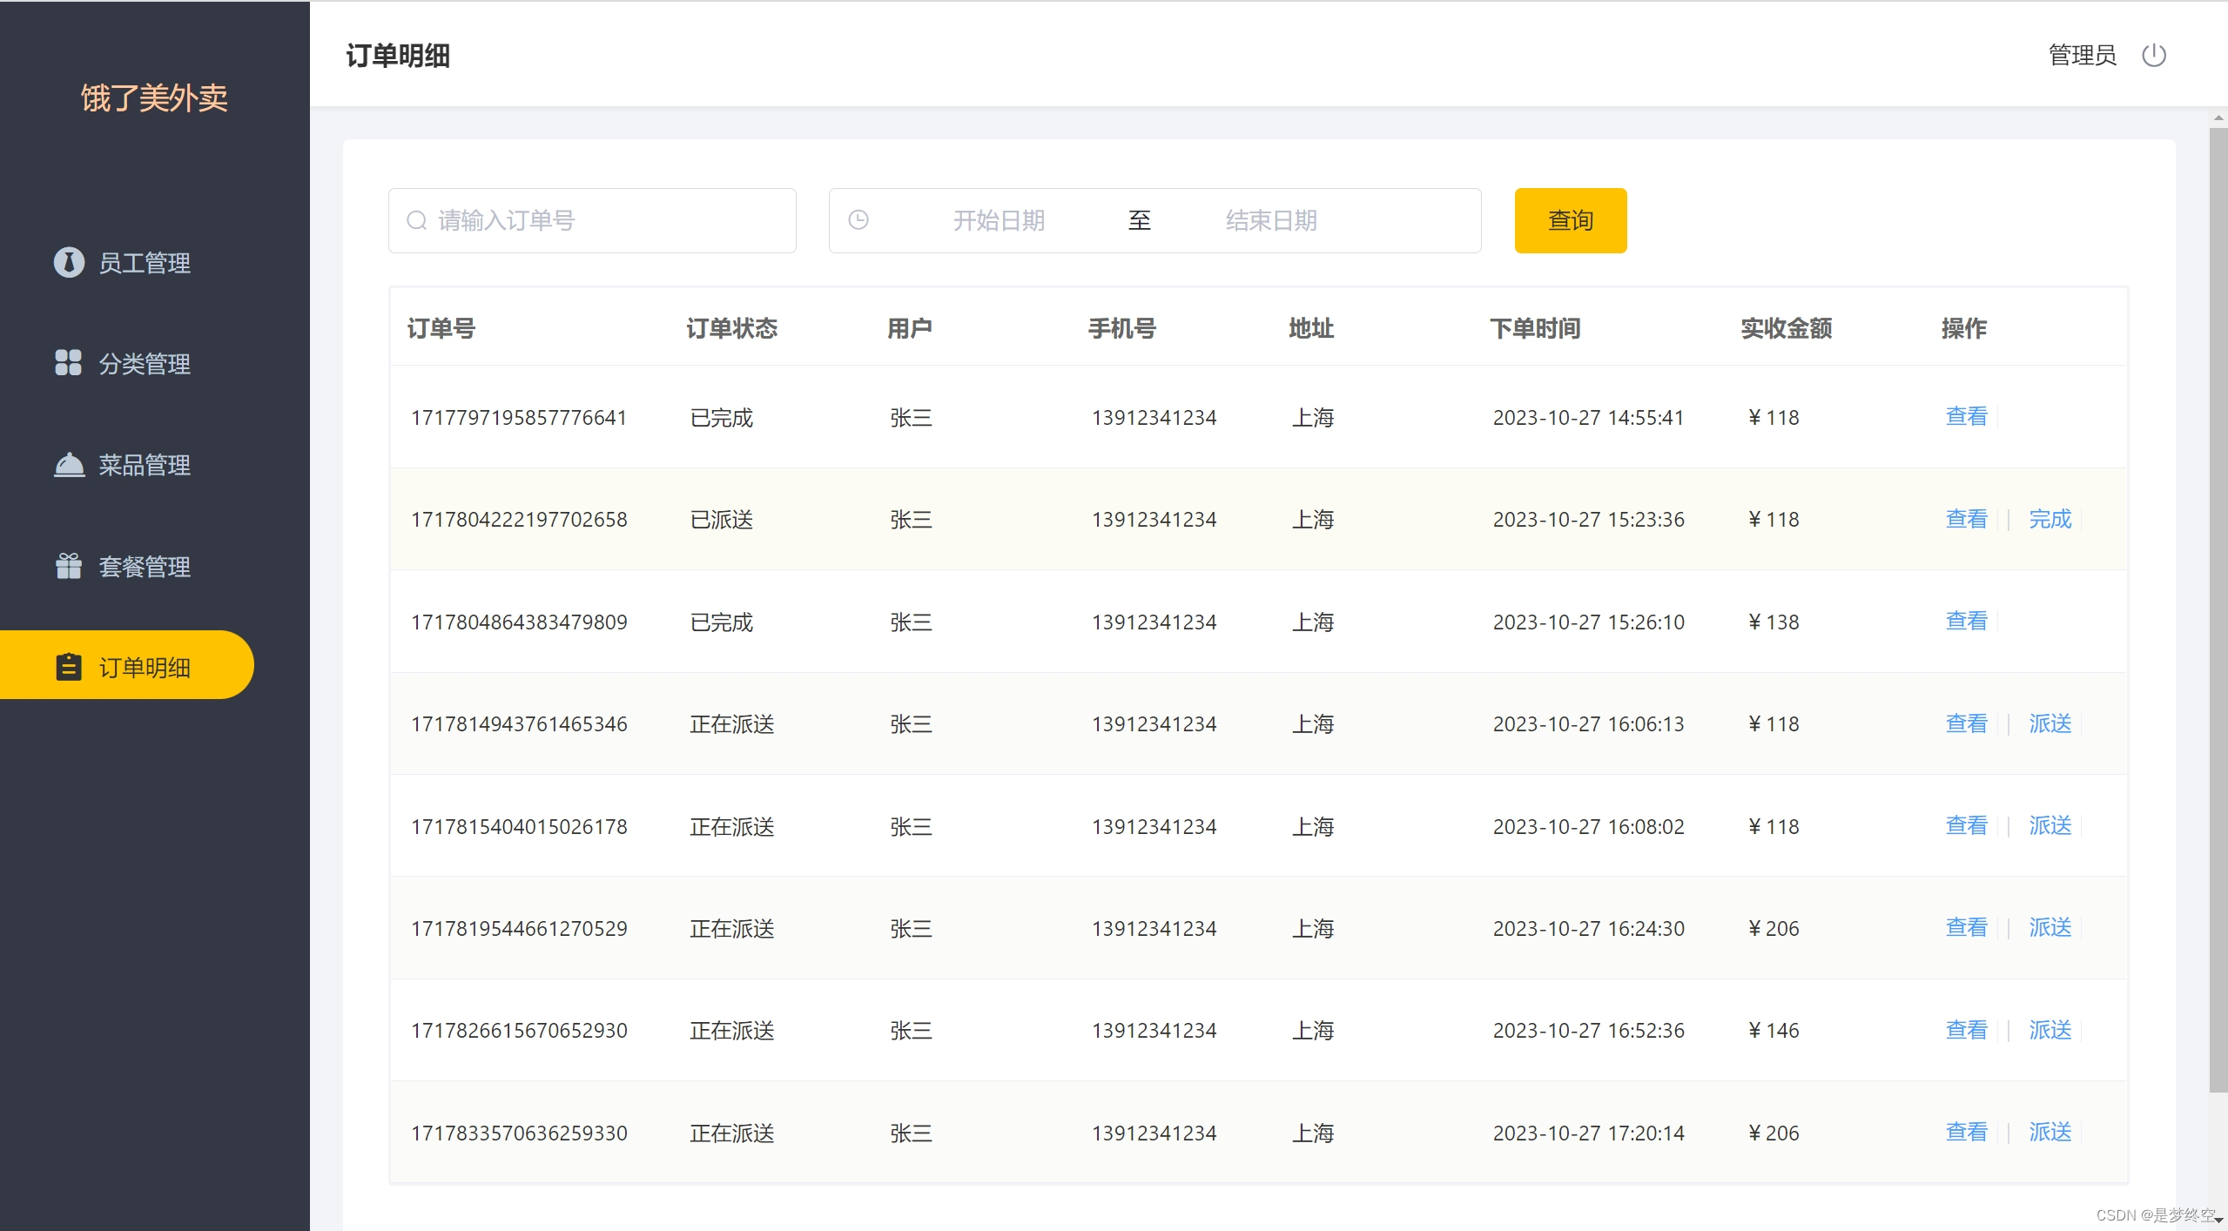Click the 2023-10-27 15:26:10 time cell
2228x1231 pixels.
1589,622
